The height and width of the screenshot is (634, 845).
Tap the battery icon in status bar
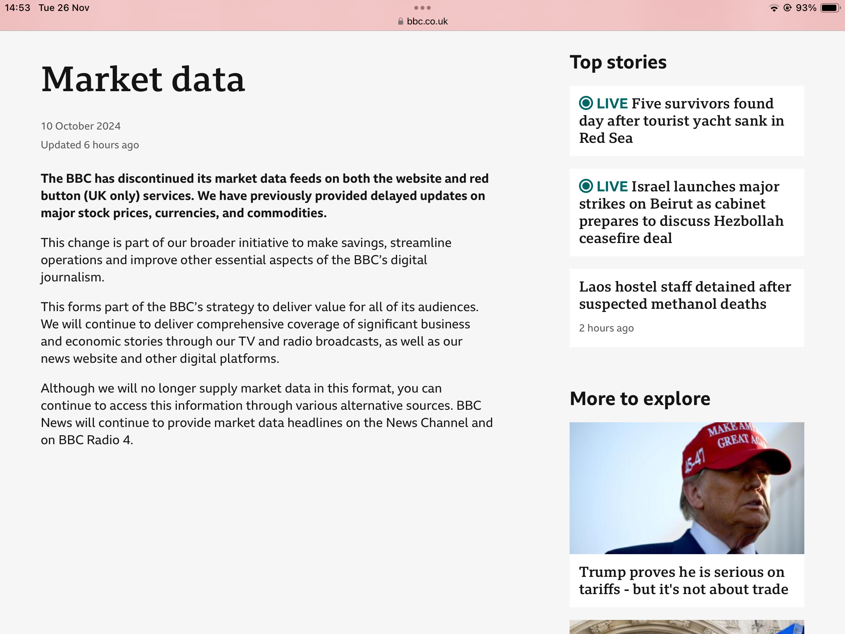pyautogui.click(x=830, y=8)
